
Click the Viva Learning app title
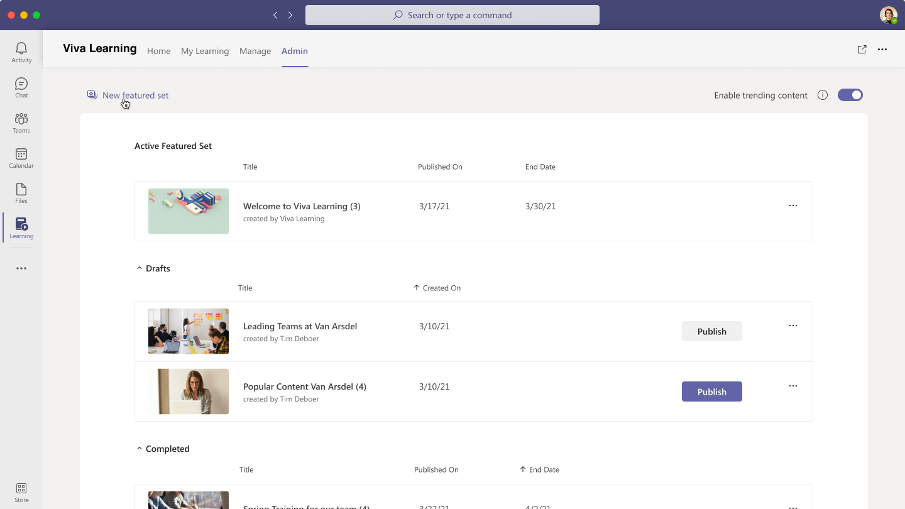pos(100,48)
